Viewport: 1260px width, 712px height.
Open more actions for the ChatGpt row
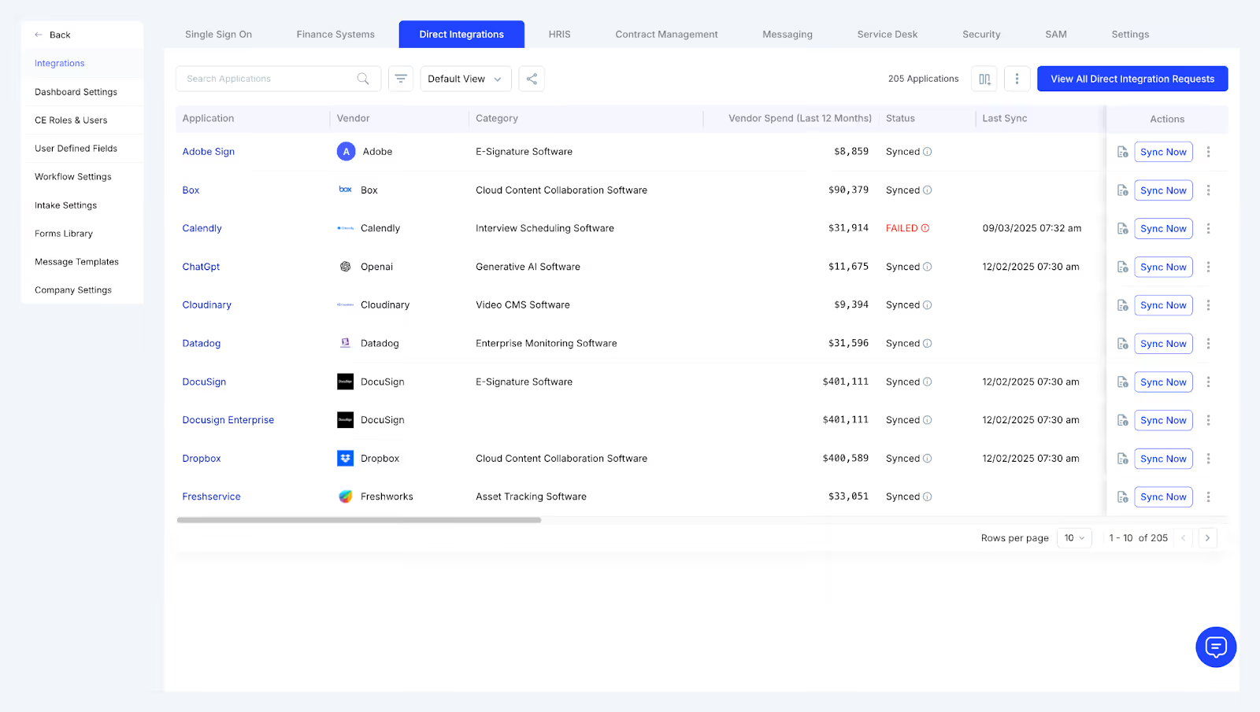coord(1208,267)
